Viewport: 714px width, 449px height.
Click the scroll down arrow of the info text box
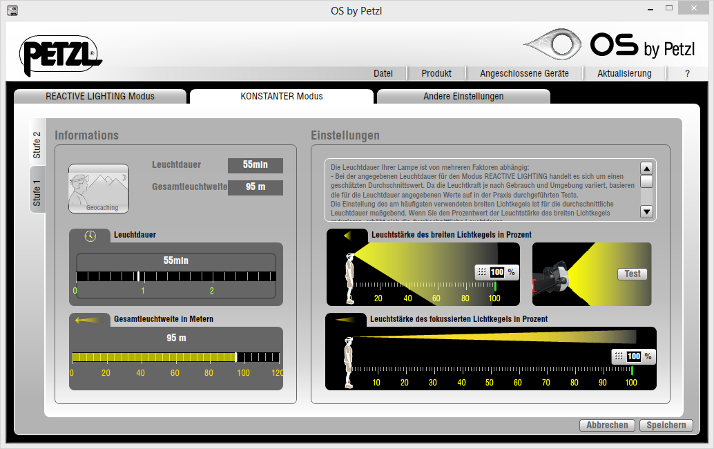tap(646, 211)
